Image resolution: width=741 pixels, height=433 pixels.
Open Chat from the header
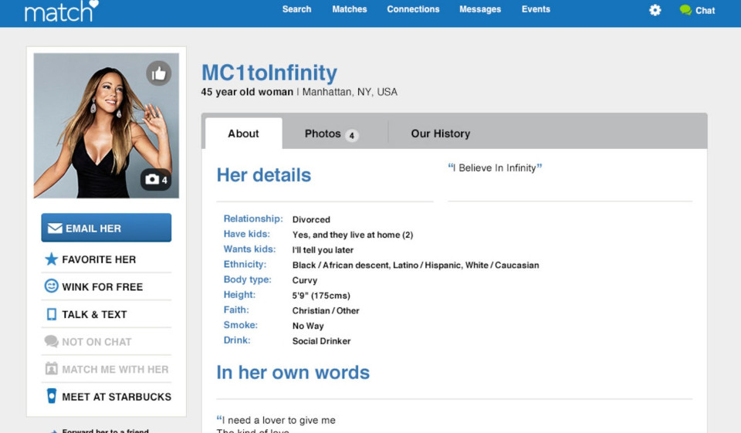[698, 10]
